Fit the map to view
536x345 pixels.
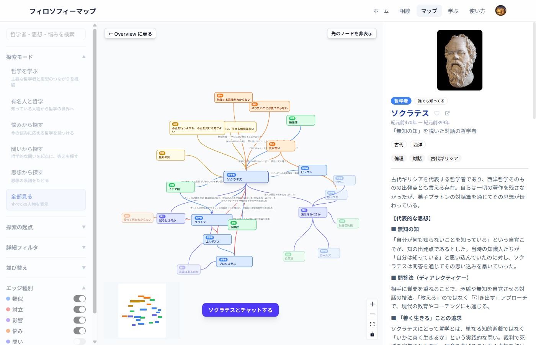coord(372,324)
